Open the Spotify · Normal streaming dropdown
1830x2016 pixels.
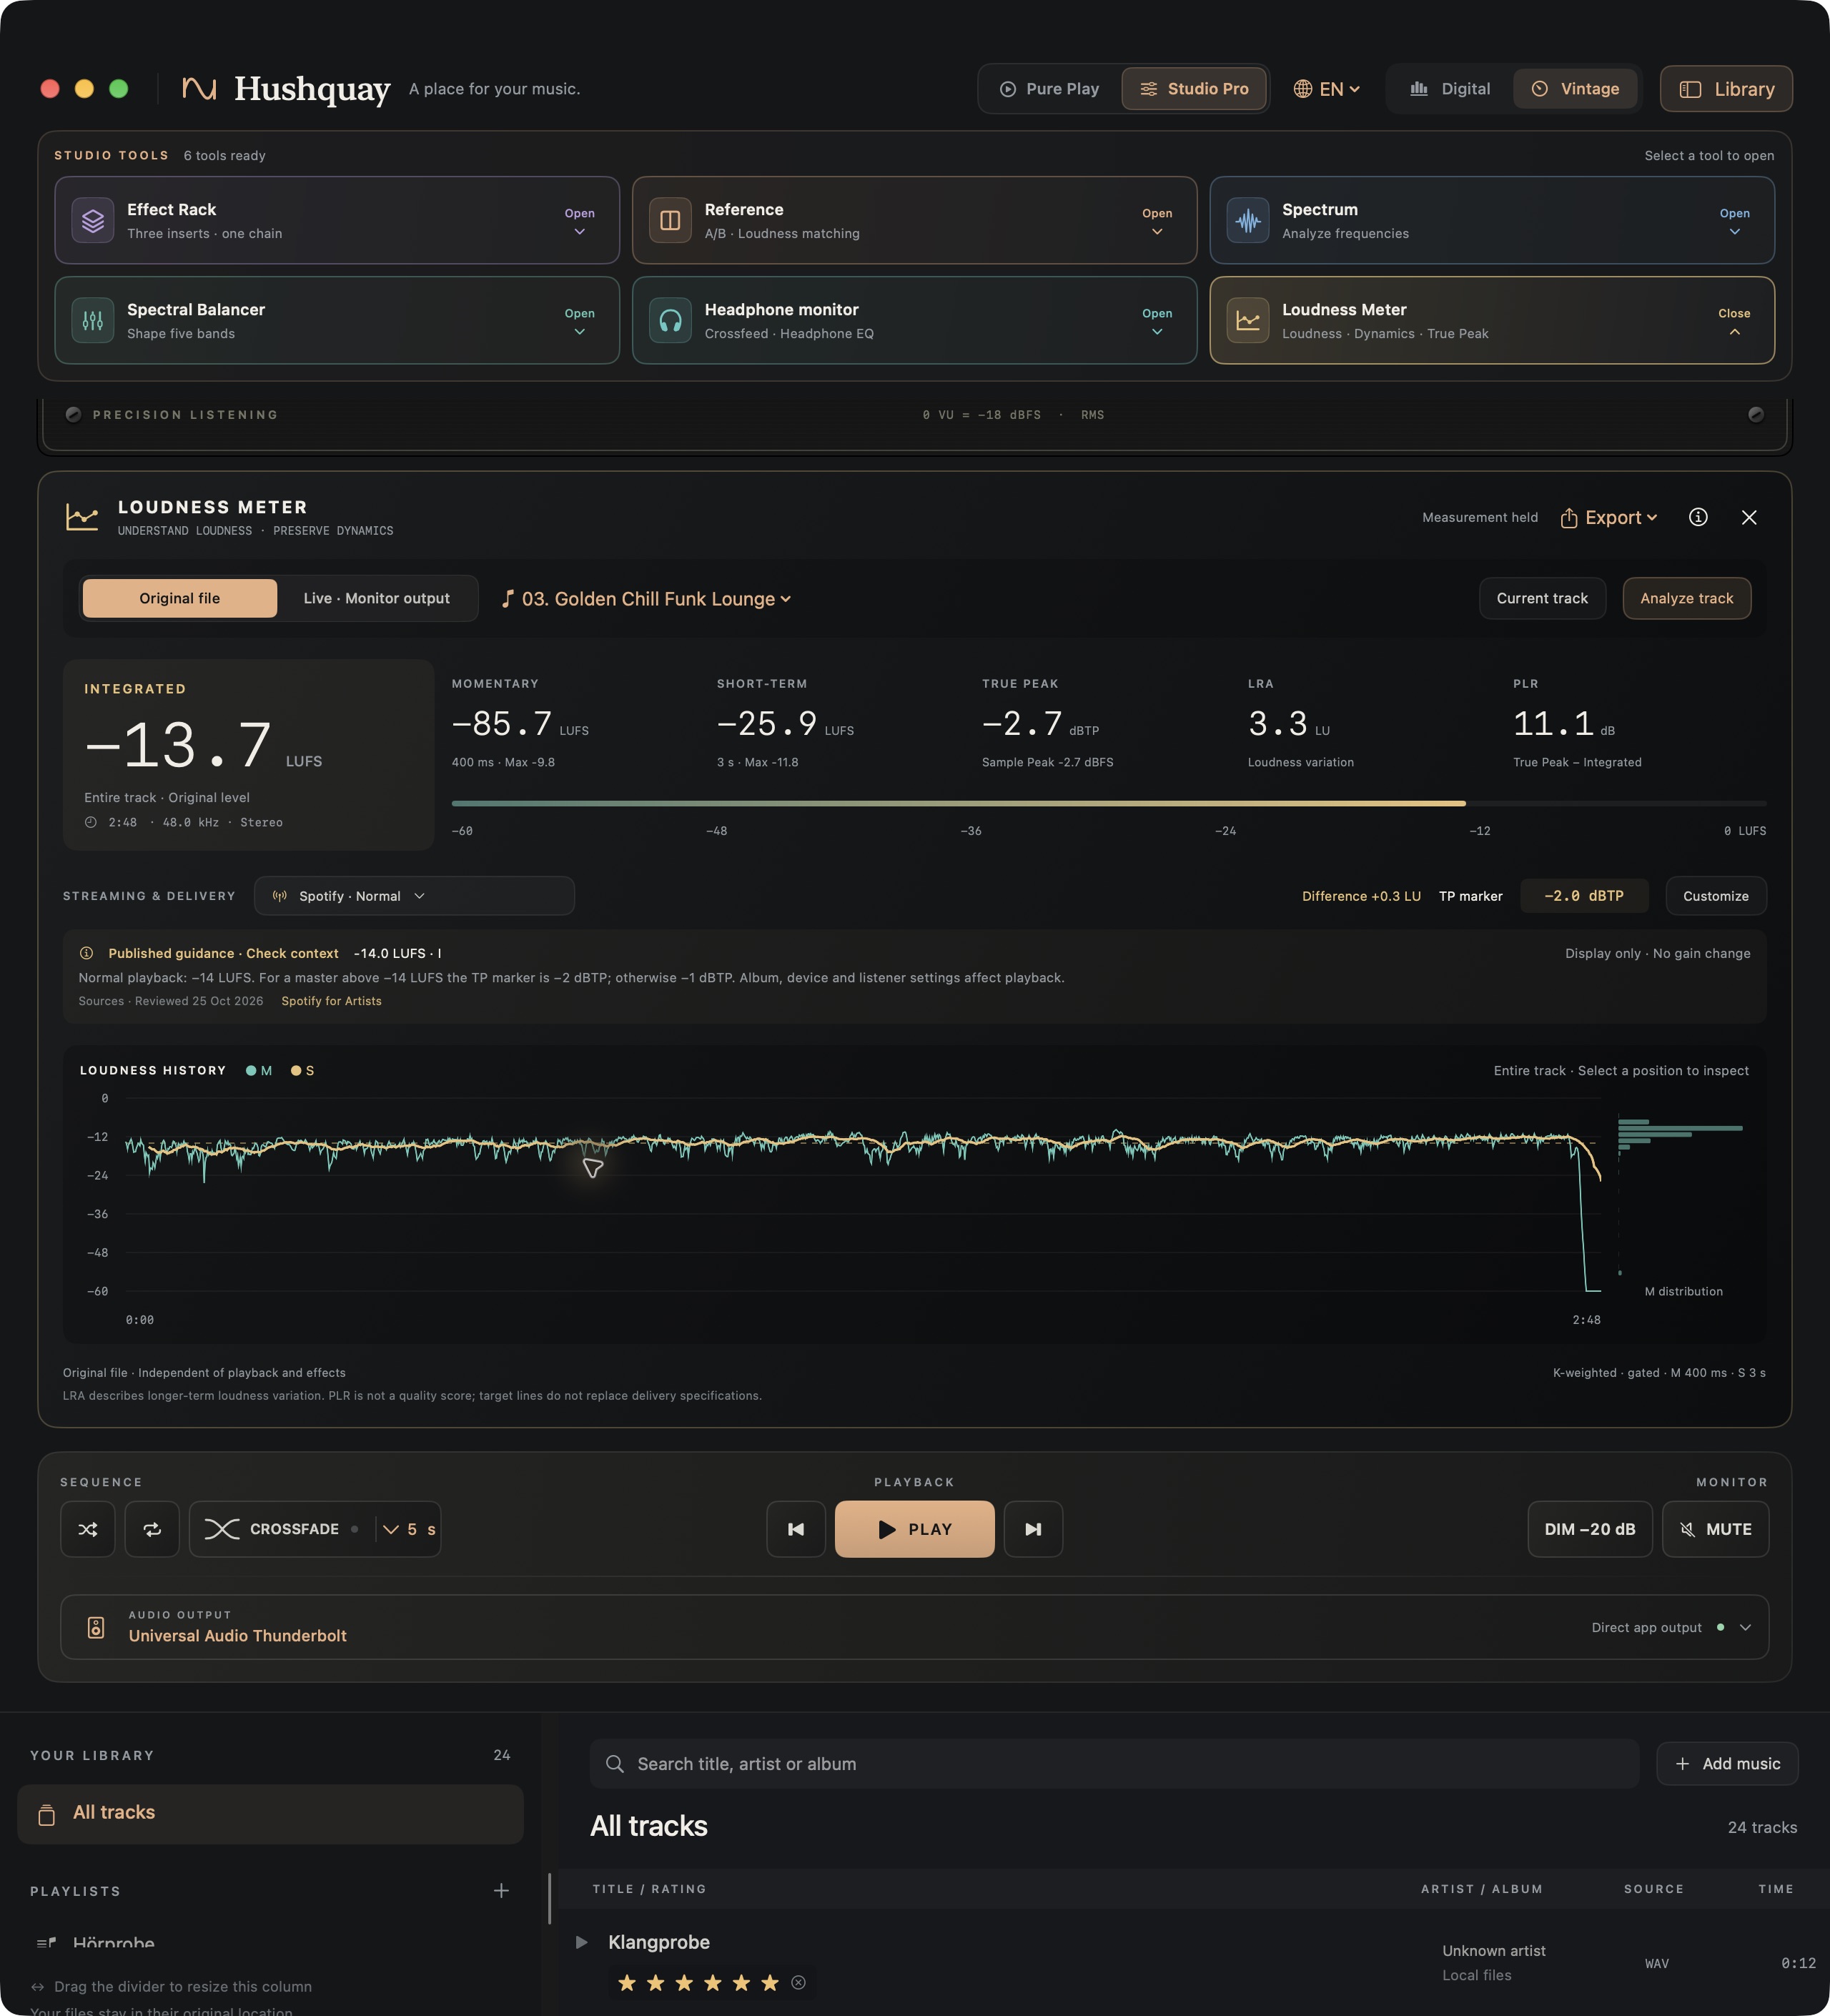coord(414,896)
